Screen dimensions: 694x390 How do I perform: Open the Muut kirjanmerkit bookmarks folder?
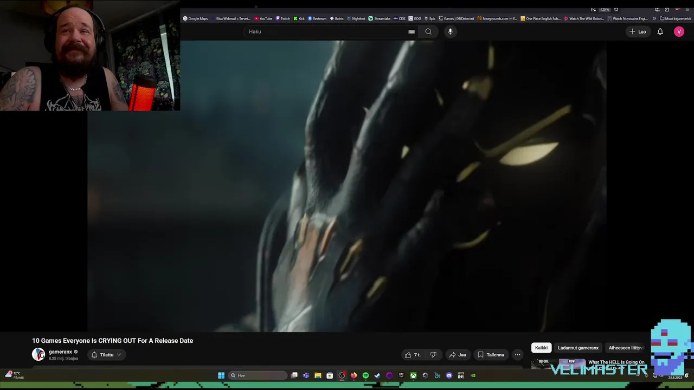pos(675,18)
